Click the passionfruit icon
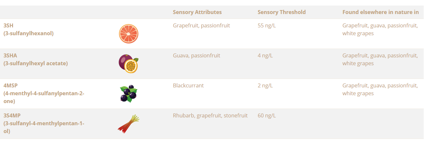 point(128,64)
